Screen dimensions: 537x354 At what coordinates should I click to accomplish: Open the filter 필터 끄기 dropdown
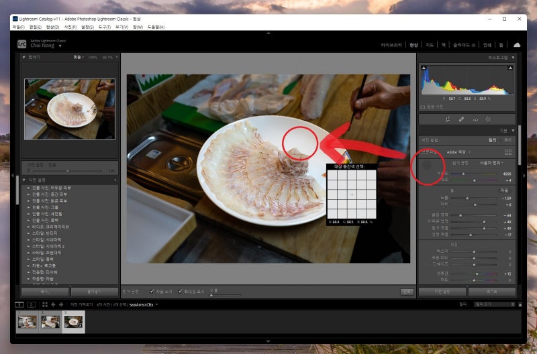494,304
